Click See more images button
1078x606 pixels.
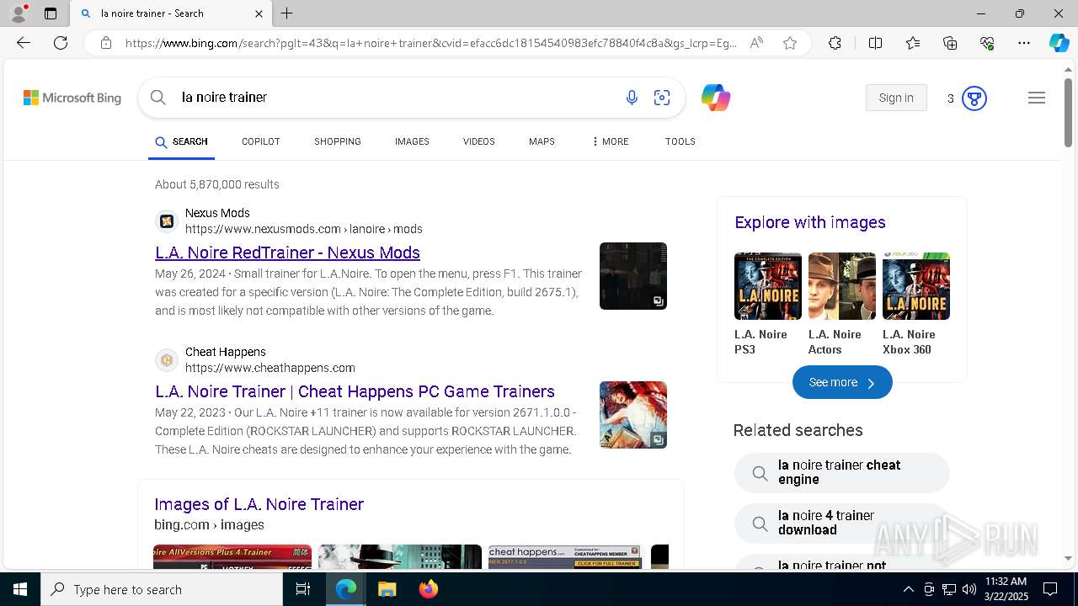click(842, 382)
